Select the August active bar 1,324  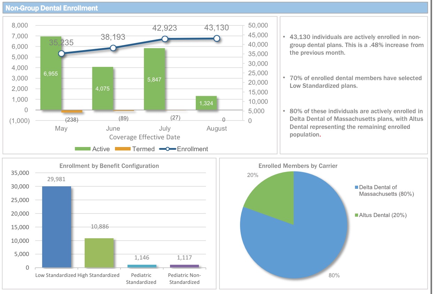(206, 103)
